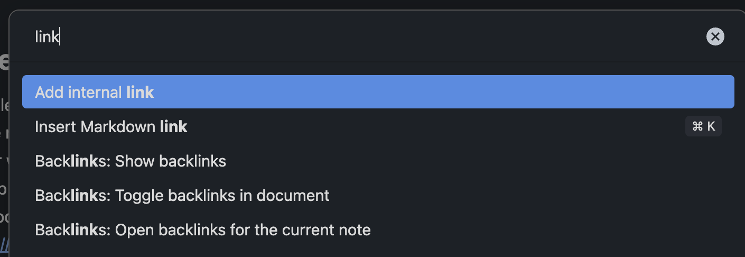This screenshot has height=257, width=745.
Task: Click the circular X icon beside the query
Action: 715,36
